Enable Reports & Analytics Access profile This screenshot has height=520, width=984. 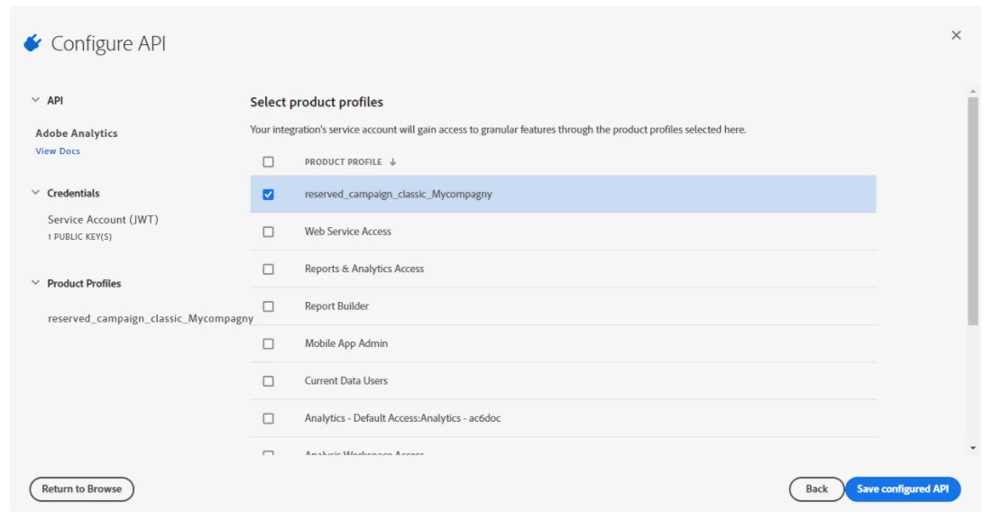click(268, 269)
